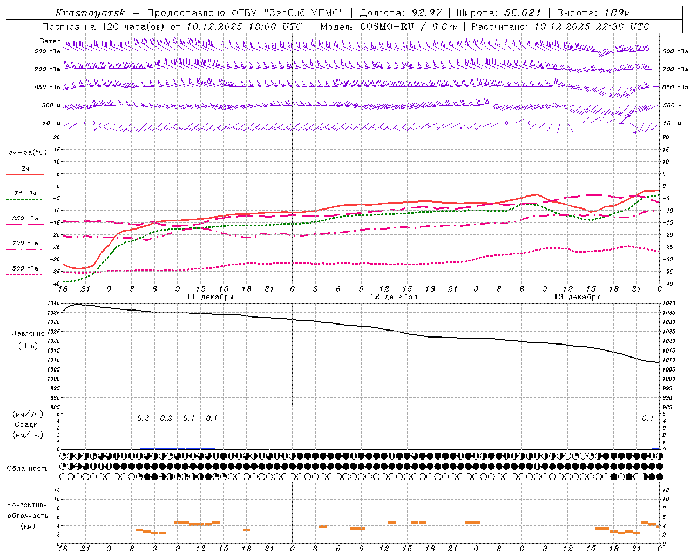Click the 0.1 precipitation value near 13 December's end

click(647, 418)
